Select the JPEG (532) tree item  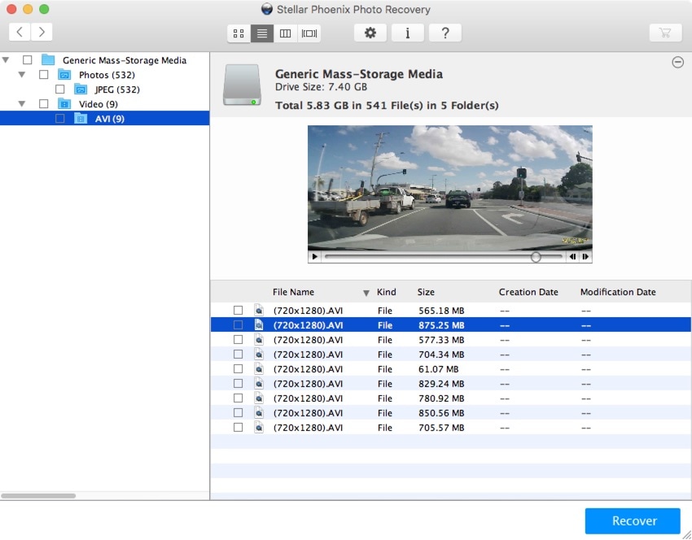click(117, 89)
